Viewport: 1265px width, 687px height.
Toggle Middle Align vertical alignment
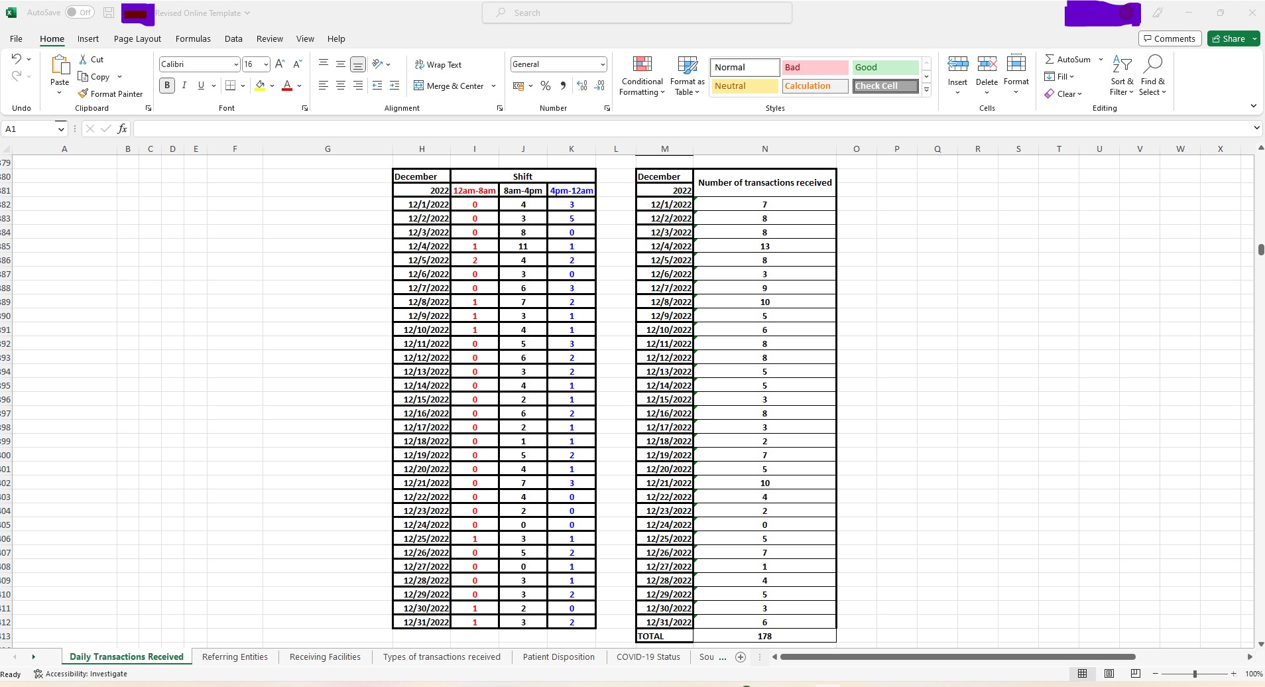(340, 64)
